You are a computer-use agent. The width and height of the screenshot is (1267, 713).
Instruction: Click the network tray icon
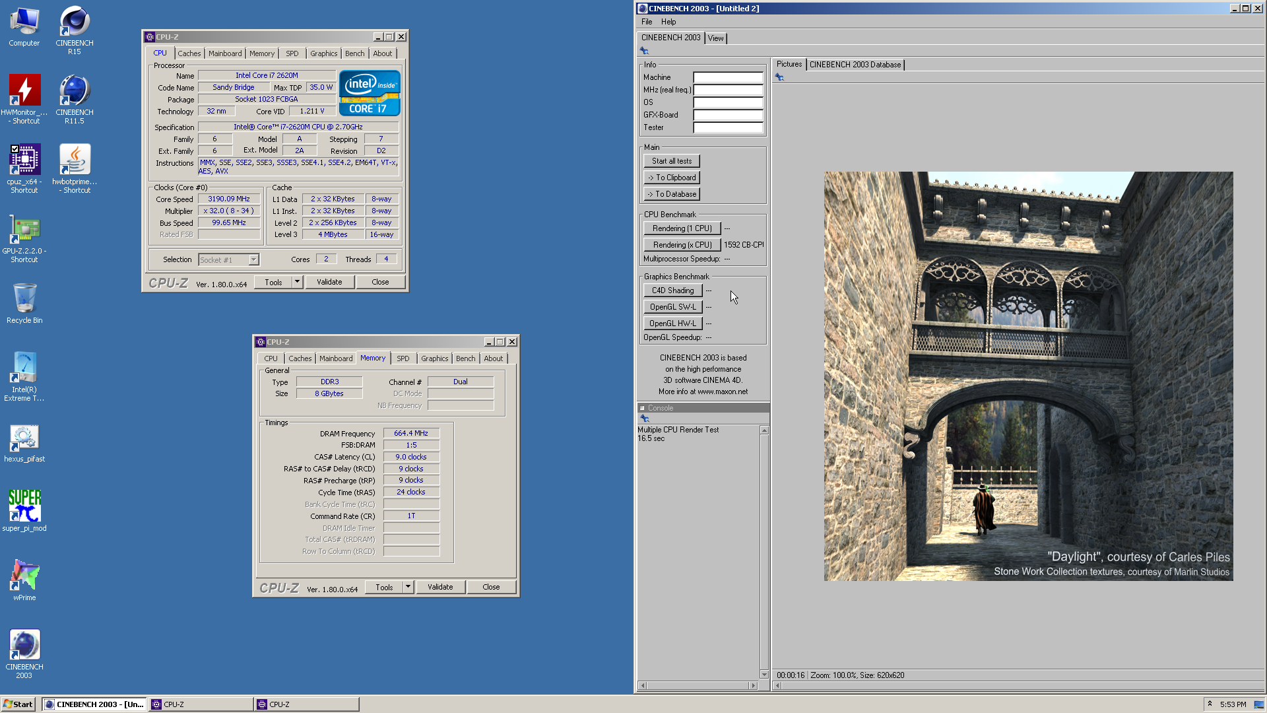pyautogui.click(x=1258, y=704)
